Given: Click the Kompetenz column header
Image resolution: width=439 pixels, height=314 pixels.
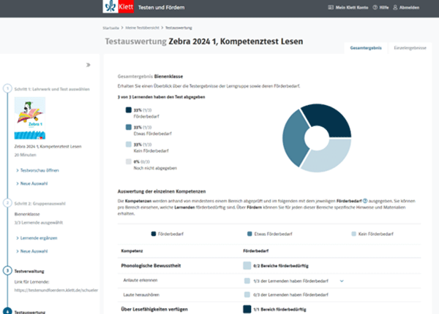Looking at the screenshot, I should [132, 251].
